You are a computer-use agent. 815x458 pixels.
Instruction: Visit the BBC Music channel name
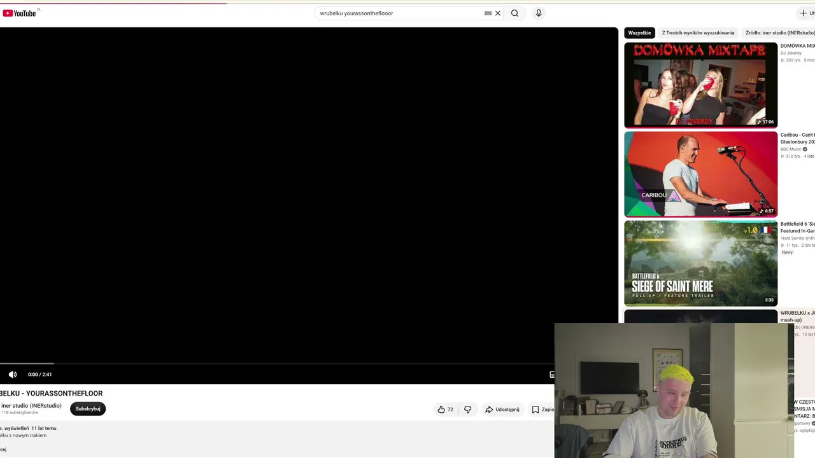pyautogui.click(x=791, y=149)
